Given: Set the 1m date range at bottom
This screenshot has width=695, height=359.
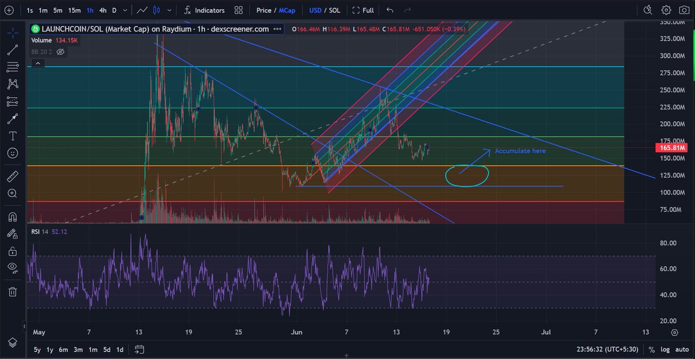Looking at the screenshot, I should [x=94, y=349].
